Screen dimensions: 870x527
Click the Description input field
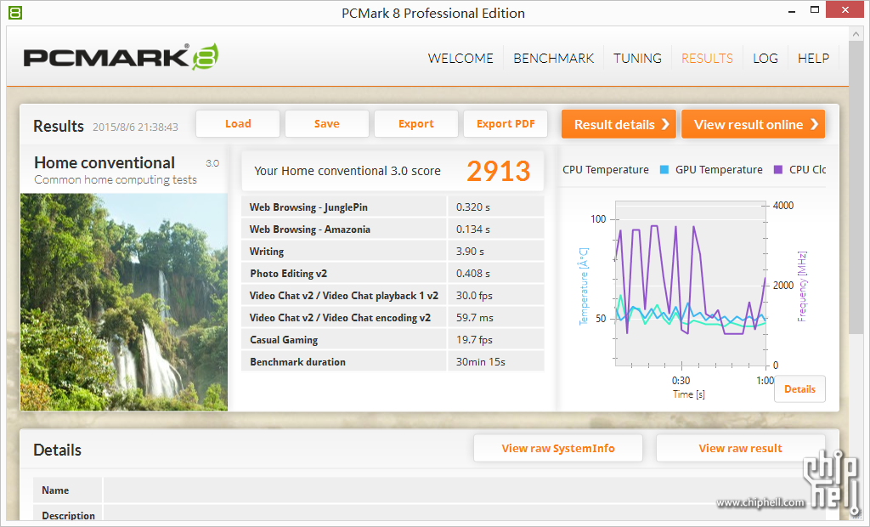pyautogui.click(x=464, y=514)
